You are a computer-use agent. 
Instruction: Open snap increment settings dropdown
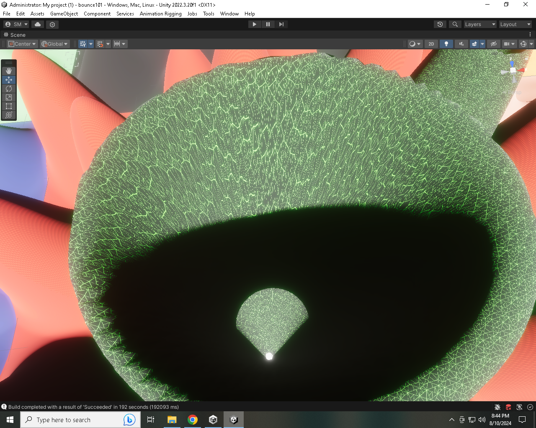click(120, 44)
